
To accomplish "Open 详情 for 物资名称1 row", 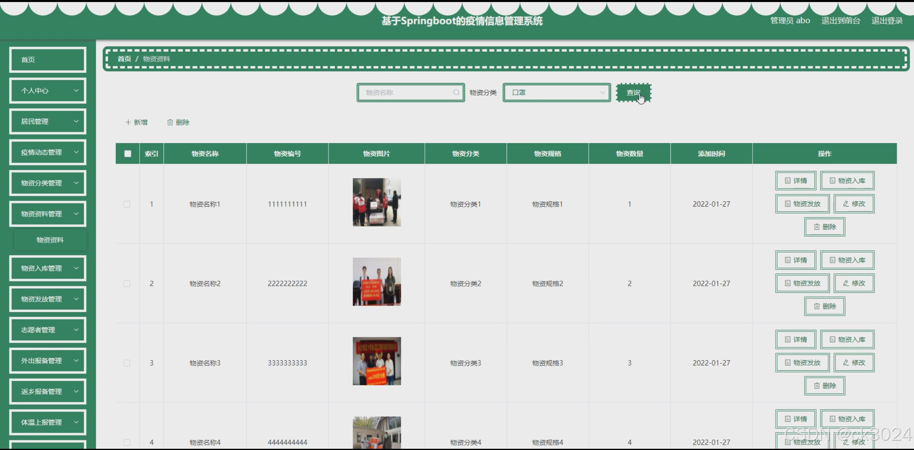I will 795,181.
